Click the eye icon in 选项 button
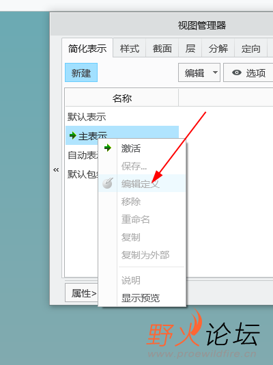Viewport: 273px width, 365px height. tap(237, 72)
